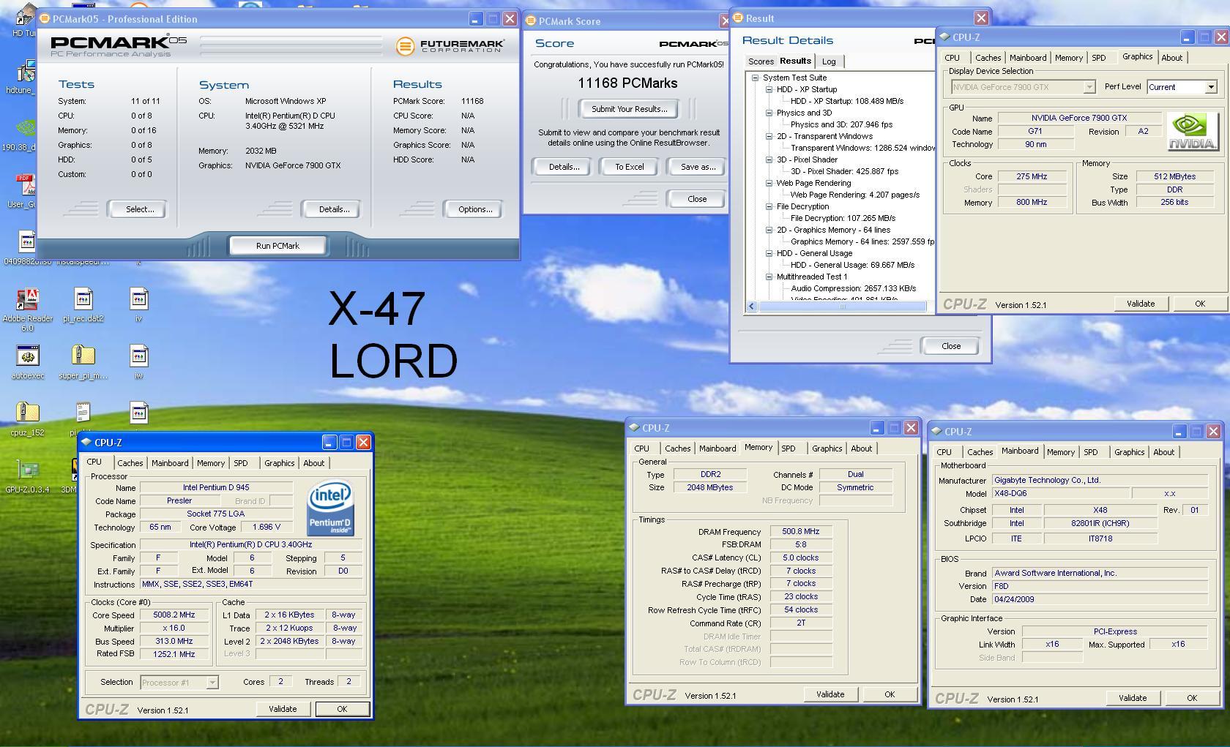1230x747 pixels.
Task: Open the Display Device Selection dropdown
Action: coord(1089,87)
